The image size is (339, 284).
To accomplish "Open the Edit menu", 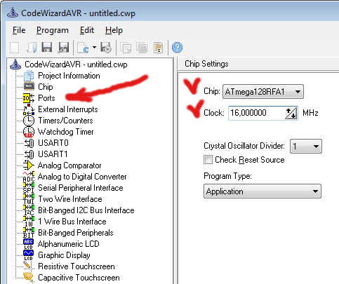I will coord(87,30).
